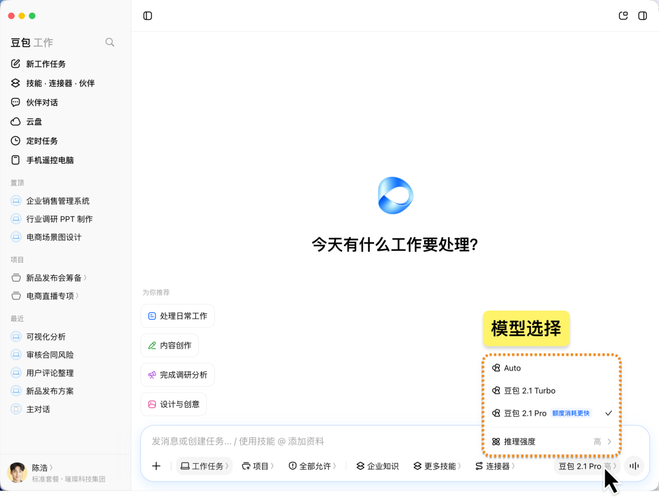
Task: Open the 全部允许 permissions dropdown
Action: (312, 466)
